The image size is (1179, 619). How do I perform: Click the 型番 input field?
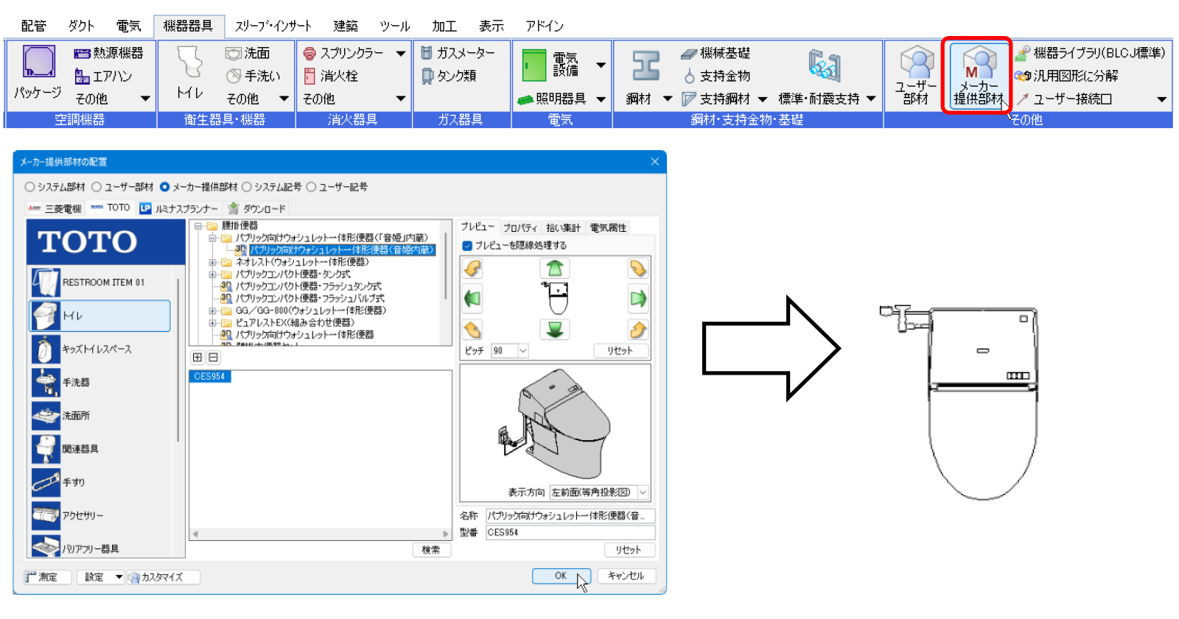tap(570, 532)
